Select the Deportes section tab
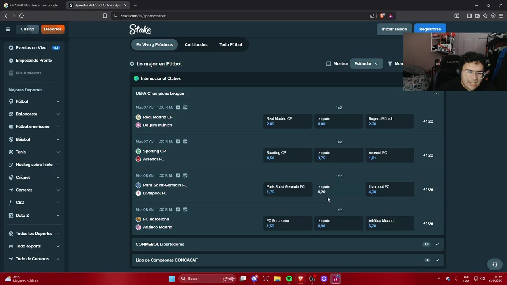This screenshot has width=507, height=285. click(53, 29)
